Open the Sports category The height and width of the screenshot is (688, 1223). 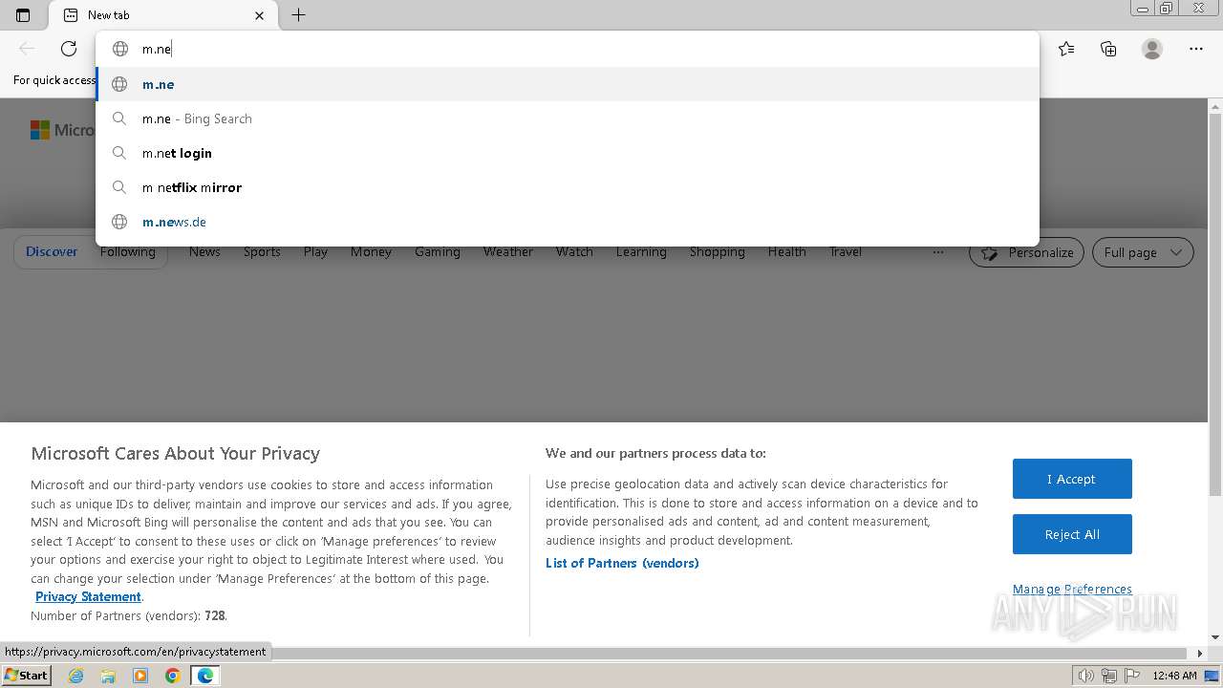point(262,252)
